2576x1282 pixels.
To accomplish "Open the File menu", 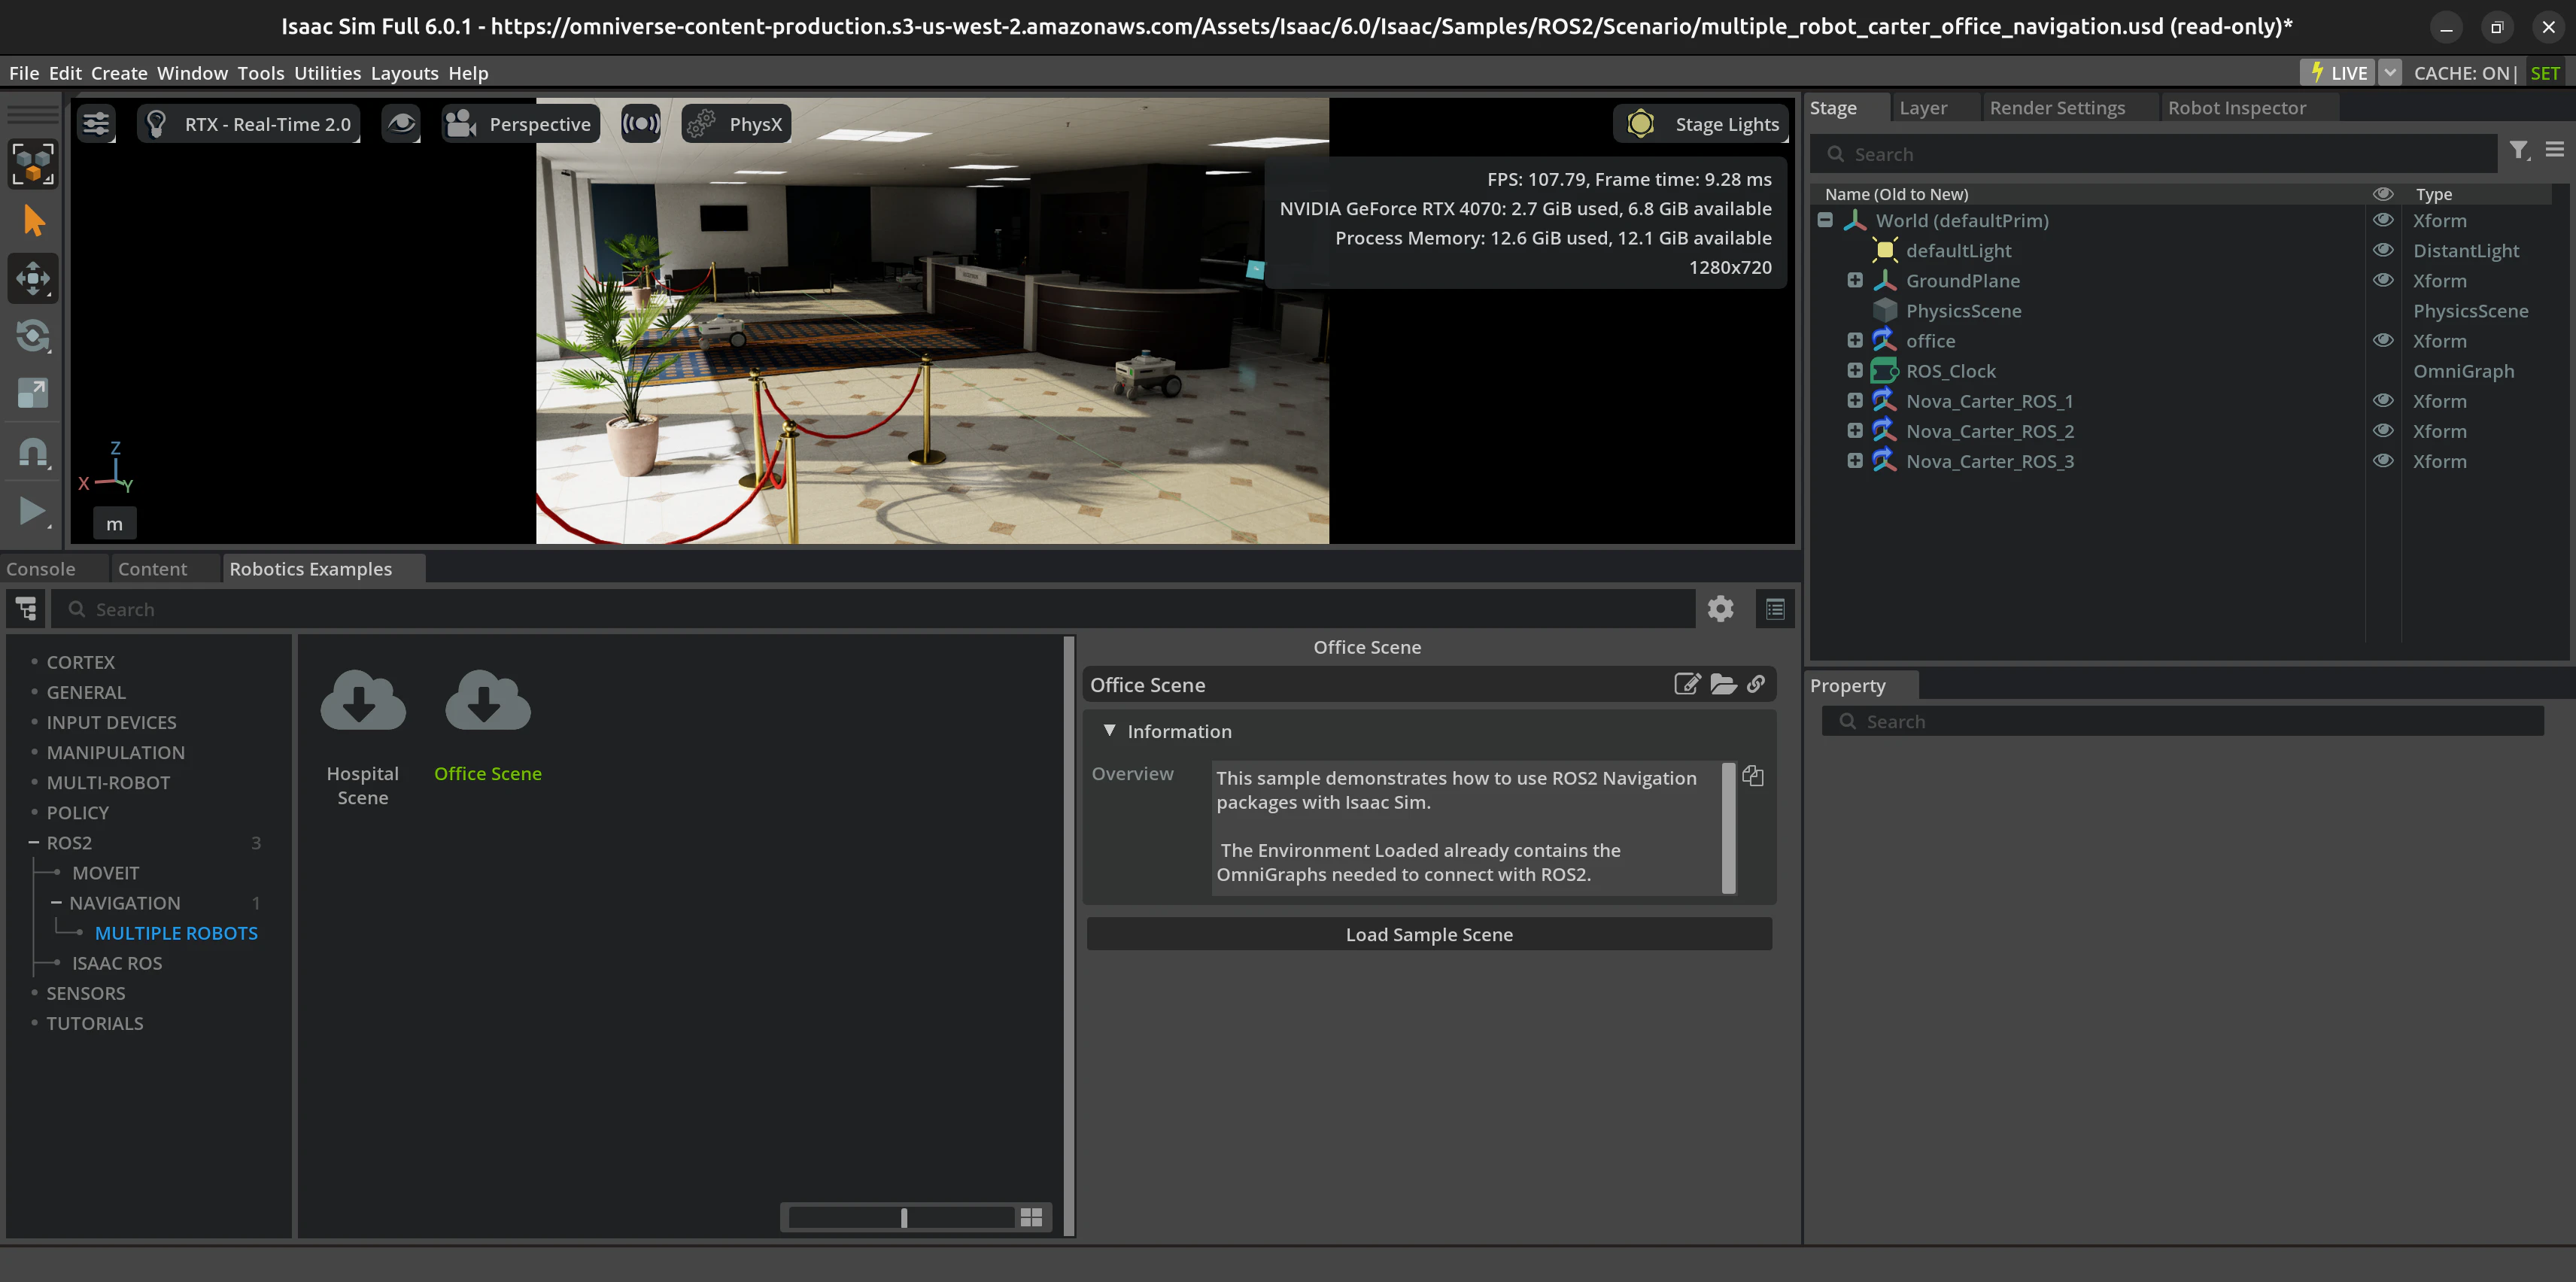I will coord(24,73).
